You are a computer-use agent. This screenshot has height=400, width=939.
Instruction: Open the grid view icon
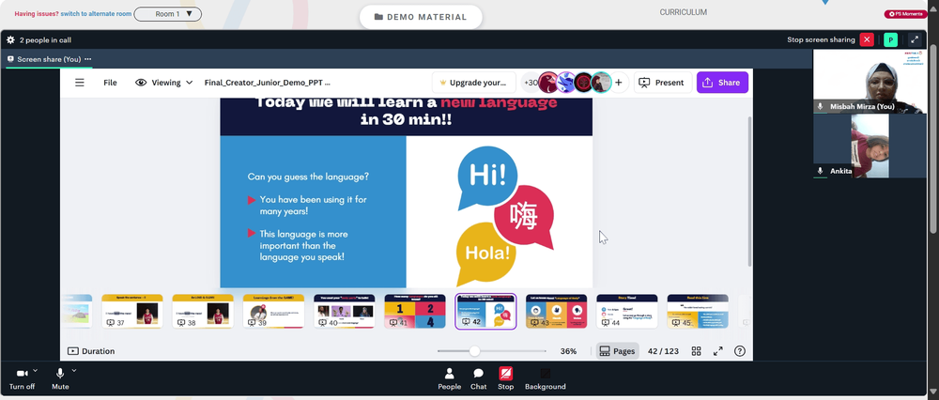(x=697, y=351)
